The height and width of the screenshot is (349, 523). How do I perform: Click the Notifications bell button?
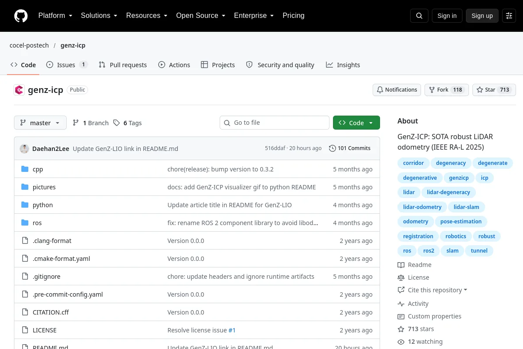click(397, 90)
